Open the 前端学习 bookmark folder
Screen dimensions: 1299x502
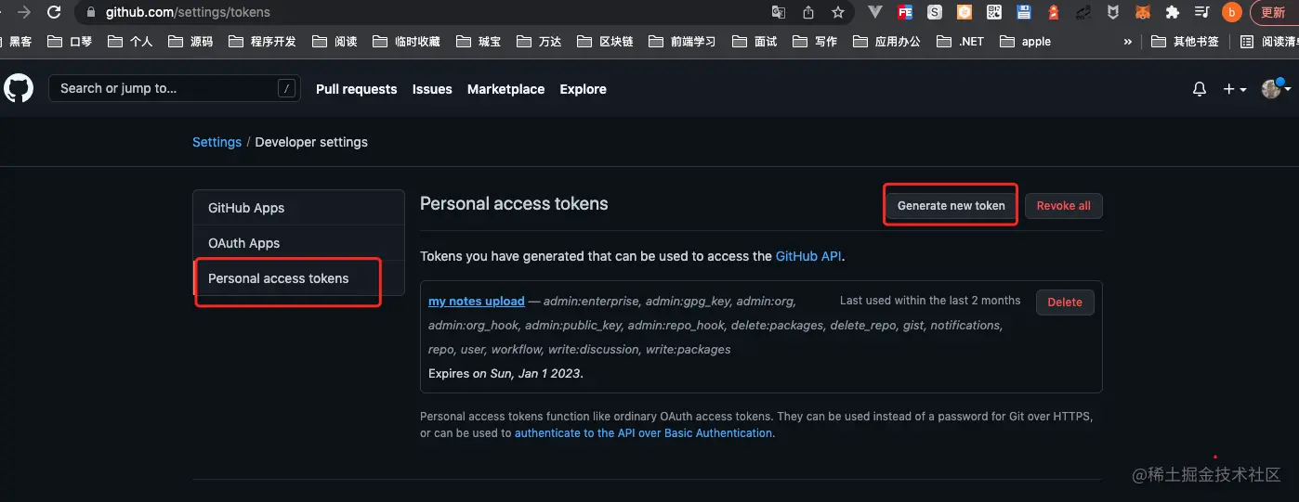[x=682, y=42]
